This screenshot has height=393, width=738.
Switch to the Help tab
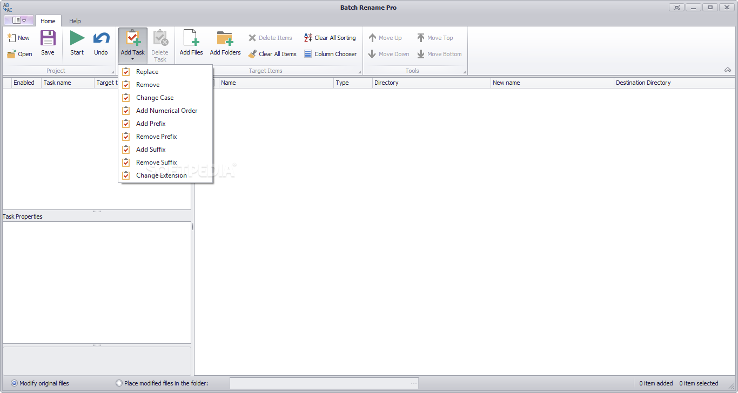75,21
